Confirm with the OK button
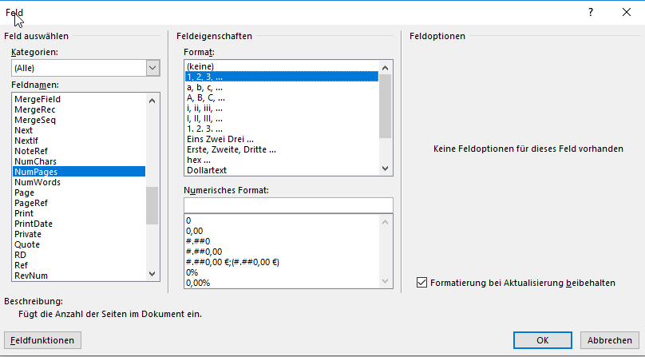The width and height of the screenshot is (645, 357). point(543,340)
